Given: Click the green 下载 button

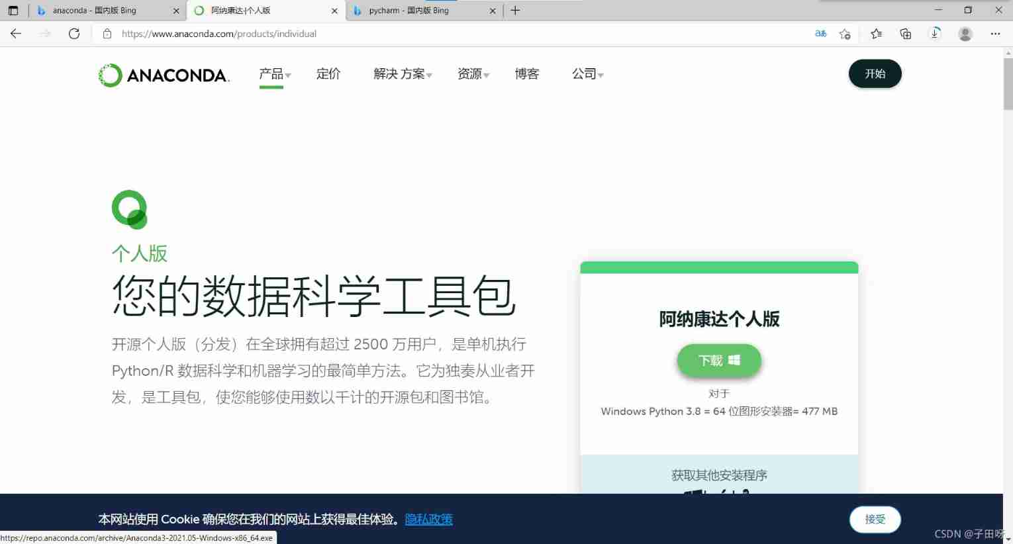Looking at the screenshot, I should (x=719, y=361).
